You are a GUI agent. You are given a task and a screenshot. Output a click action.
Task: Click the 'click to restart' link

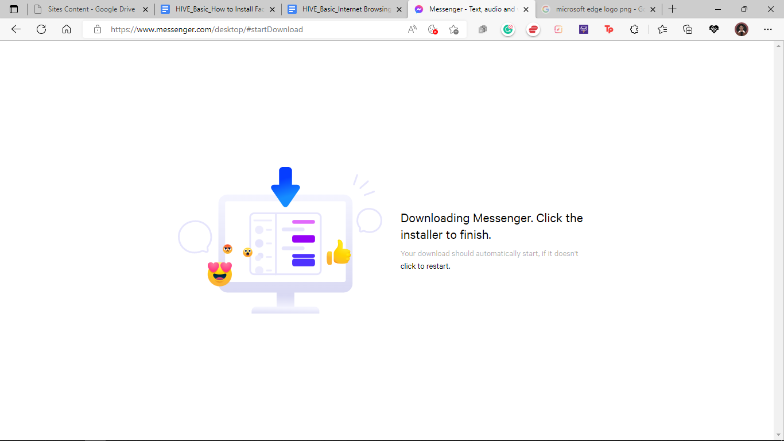pos(425,266)
